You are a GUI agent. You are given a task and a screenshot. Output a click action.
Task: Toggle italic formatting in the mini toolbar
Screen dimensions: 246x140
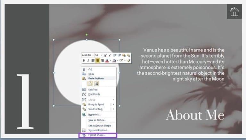(x=88, y=61)
